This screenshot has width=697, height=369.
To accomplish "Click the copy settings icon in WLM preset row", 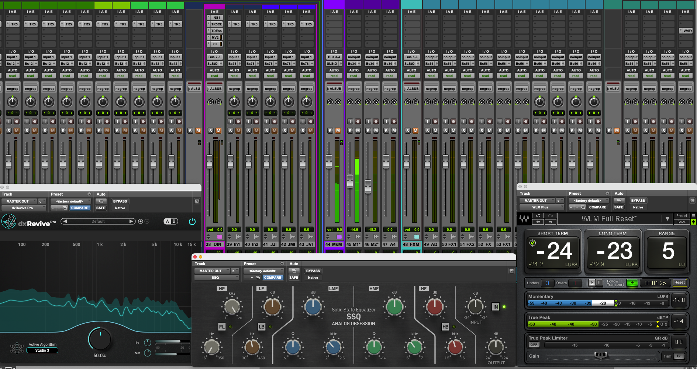I will (x=583, y=207).
